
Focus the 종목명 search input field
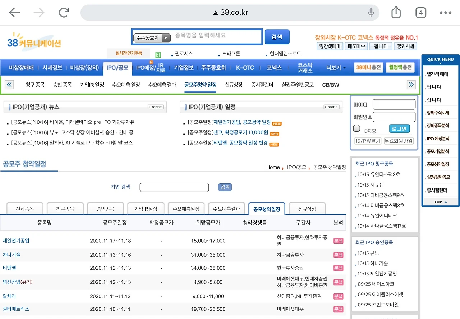tap(217, 36)
